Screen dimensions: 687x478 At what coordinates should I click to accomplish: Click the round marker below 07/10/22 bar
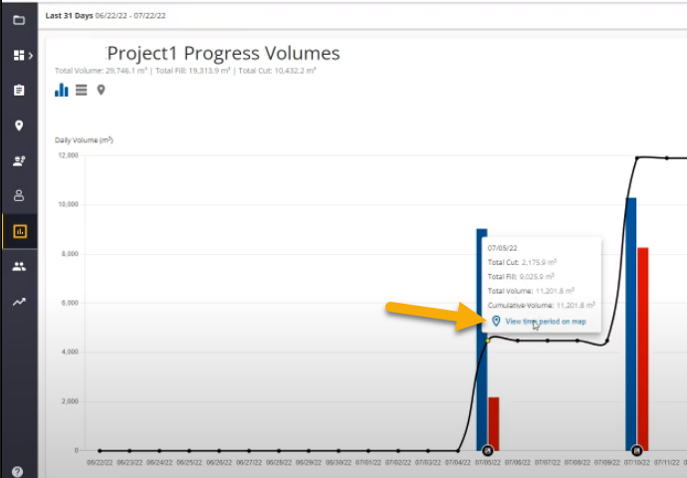(636, 451)
